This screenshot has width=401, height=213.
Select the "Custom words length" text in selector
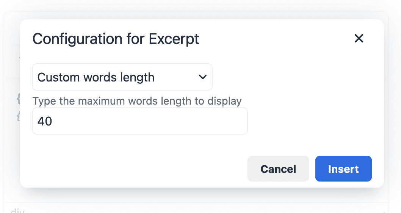96,77
